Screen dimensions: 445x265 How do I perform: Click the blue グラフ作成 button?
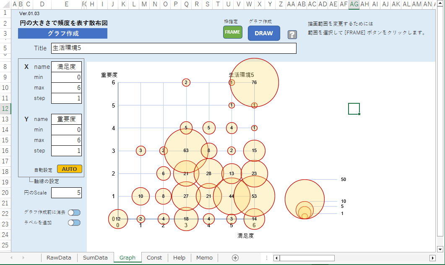62,34
